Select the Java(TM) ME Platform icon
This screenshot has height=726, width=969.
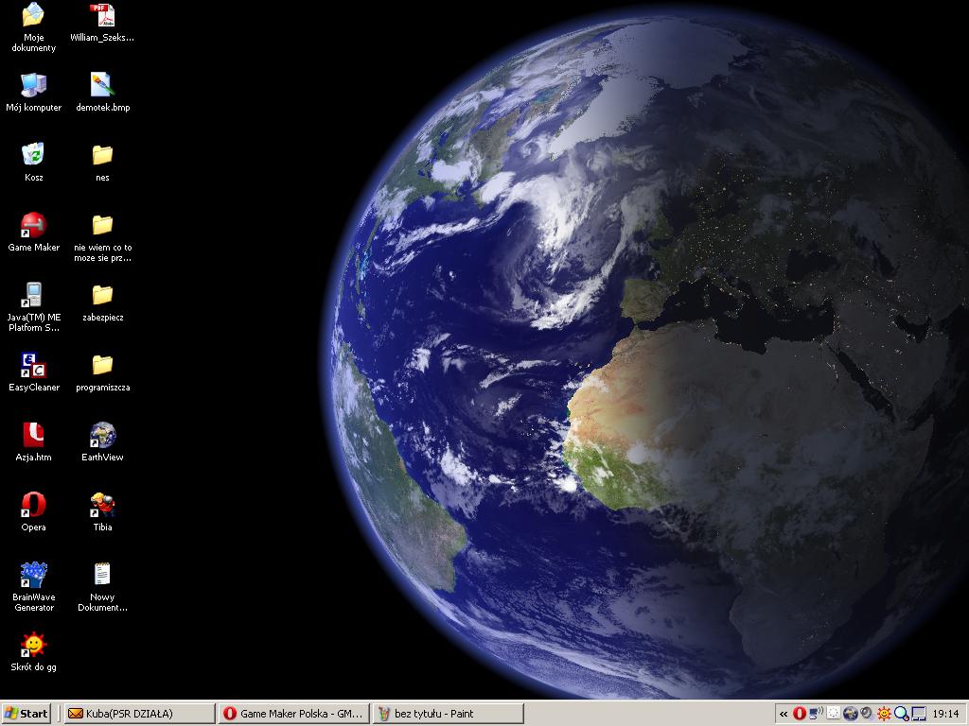click(x=33, y=297)
